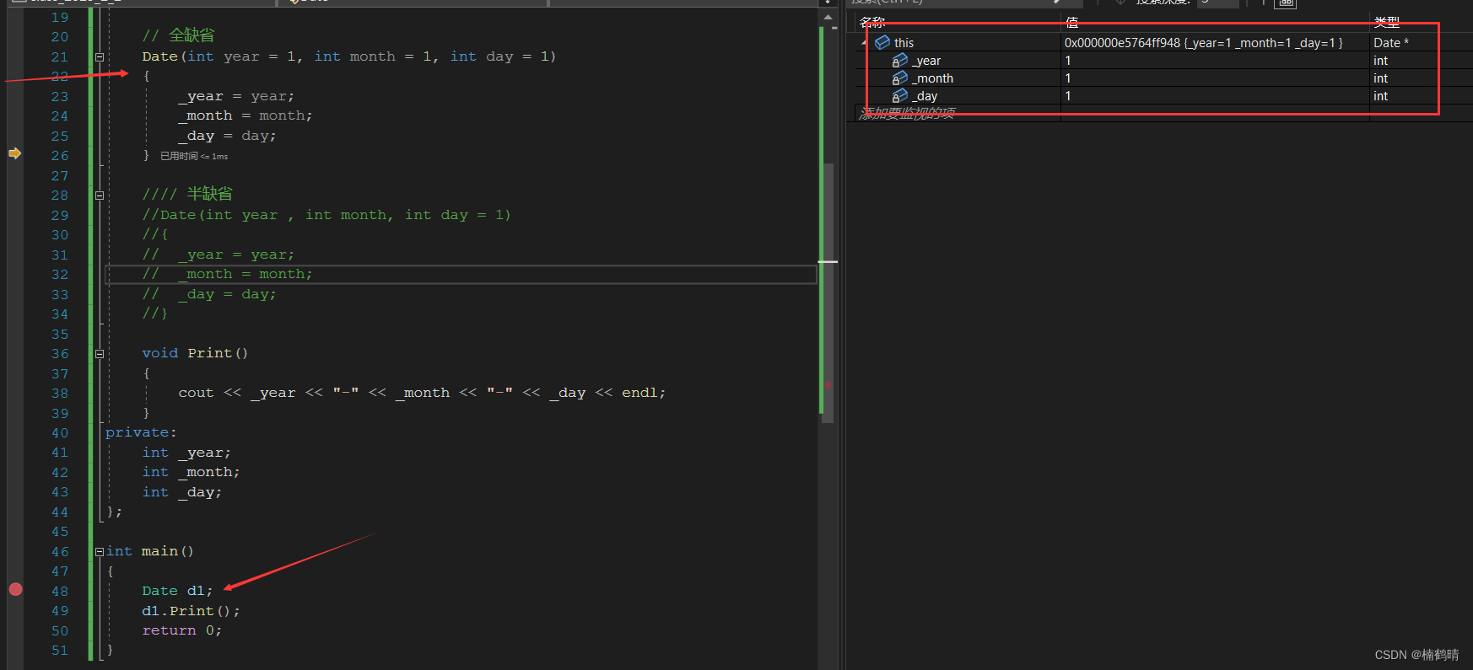Click '_day = day;' on line 25

point(227,136)
